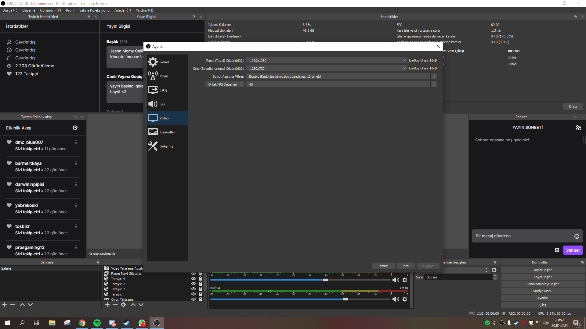Viewport: 586px width, 329px height.
Task: Click Yayını Başlat to start streaming
Action: (x=542, y=270)
